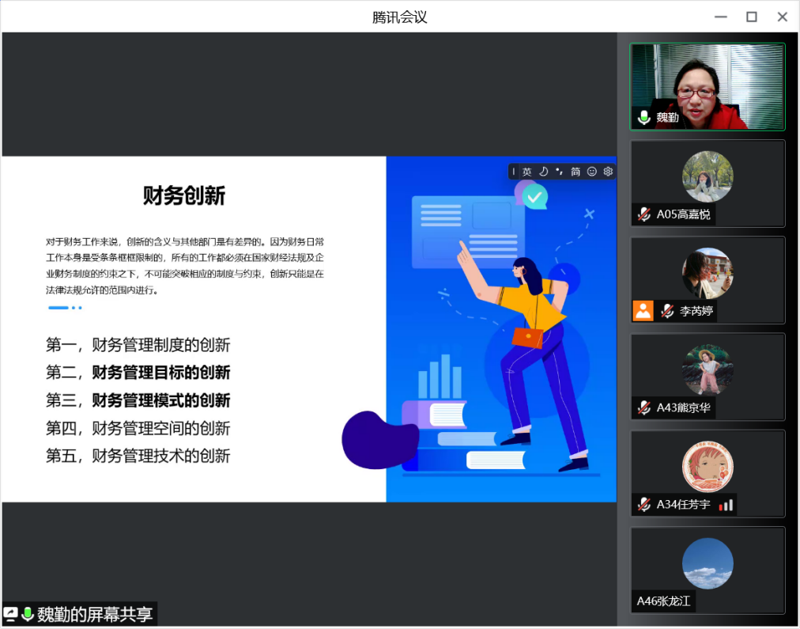
Task: Click the avatar of A34任芳宇
Action: click(708, 466)
